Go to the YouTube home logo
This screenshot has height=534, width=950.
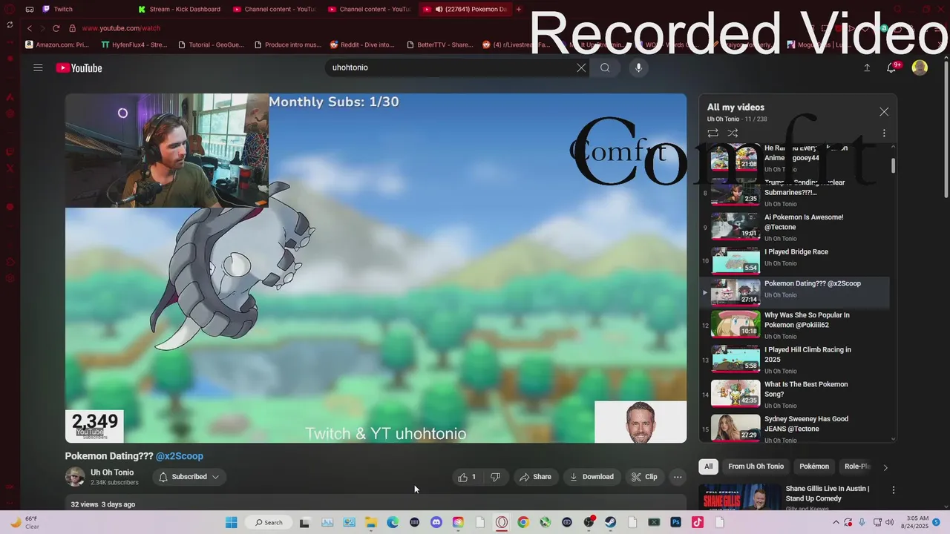click(x=79, y=67)
